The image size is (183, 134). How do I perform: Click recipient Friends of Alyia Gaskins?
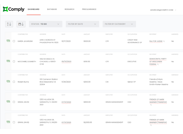[x=159, y=82]
